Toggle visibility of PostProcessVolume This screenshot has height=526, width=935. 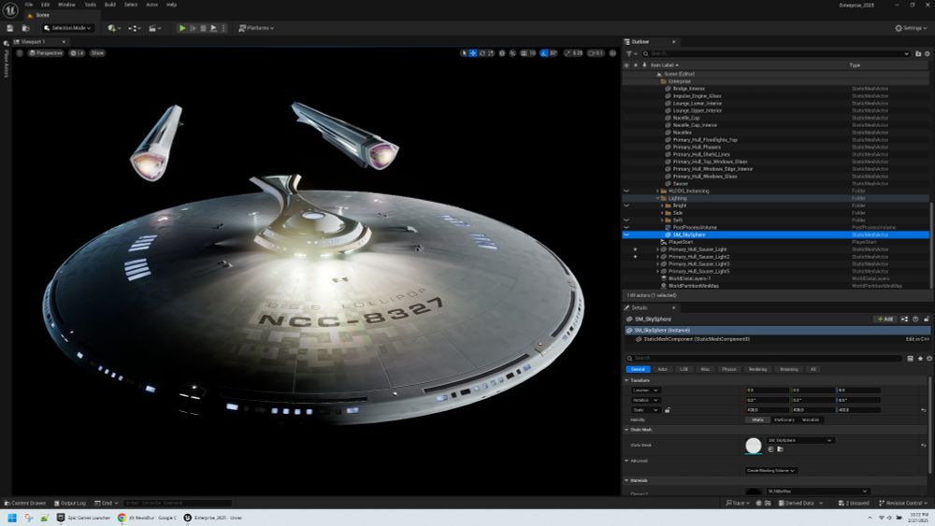(x=626, y=228)
